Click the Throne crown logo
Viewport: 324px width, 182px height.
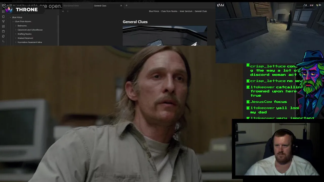pos(9,10)
